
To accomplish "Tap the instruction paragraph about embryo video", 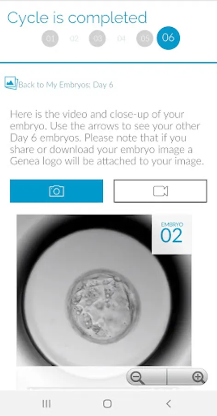I will (107, 138).
